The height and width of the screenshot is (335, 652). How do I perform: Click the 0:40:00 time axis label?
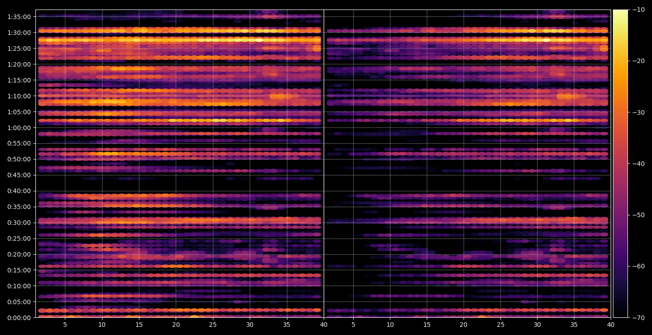(19, 191)
